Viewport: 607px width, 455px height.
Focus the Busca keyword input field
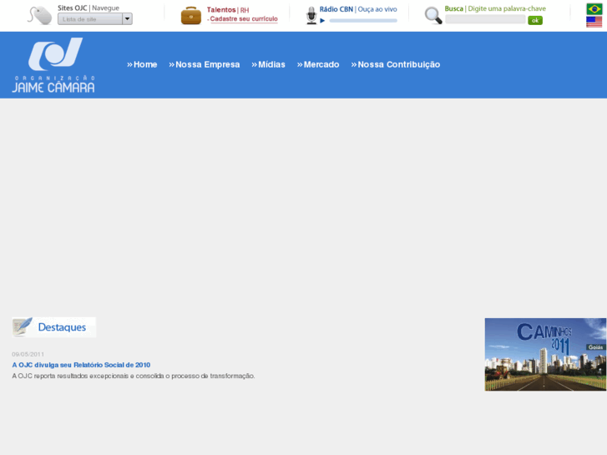pyautogui.click(x=485, y=19)
